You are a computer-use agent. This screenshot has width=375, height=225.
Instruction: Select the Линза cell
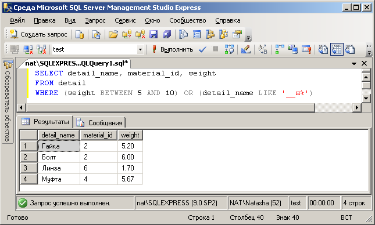(59, 168)
